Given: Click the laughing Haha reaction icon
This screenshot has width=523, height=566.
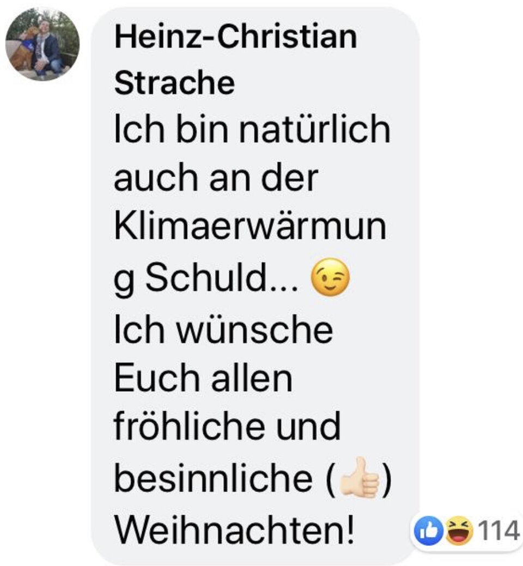Looking at the screenshot, I should [x=459, y=531].
